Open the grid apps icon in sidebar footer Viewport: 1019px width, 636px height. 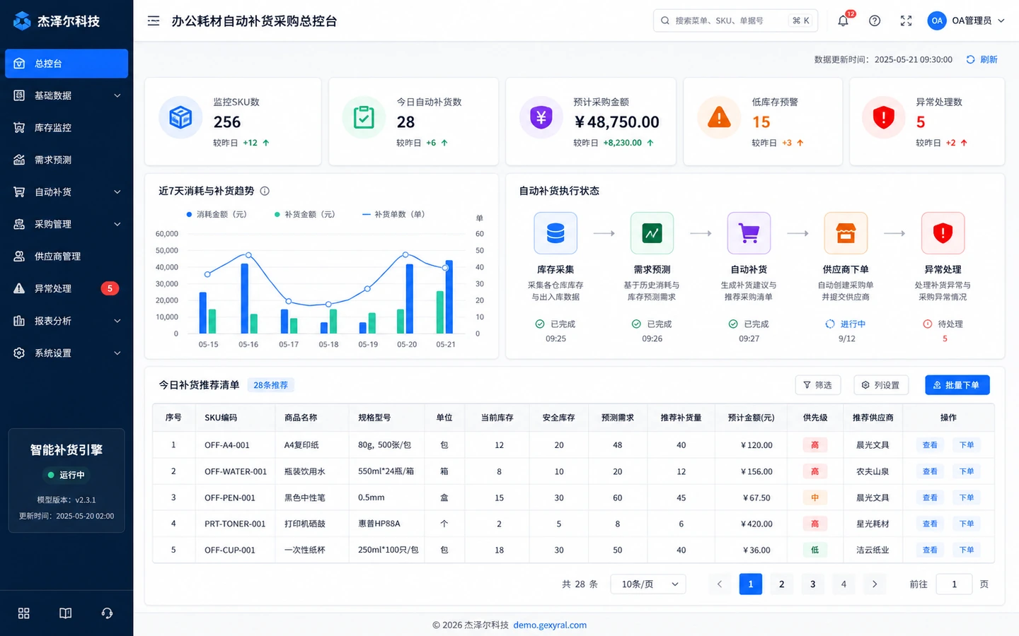pos(23,613)
